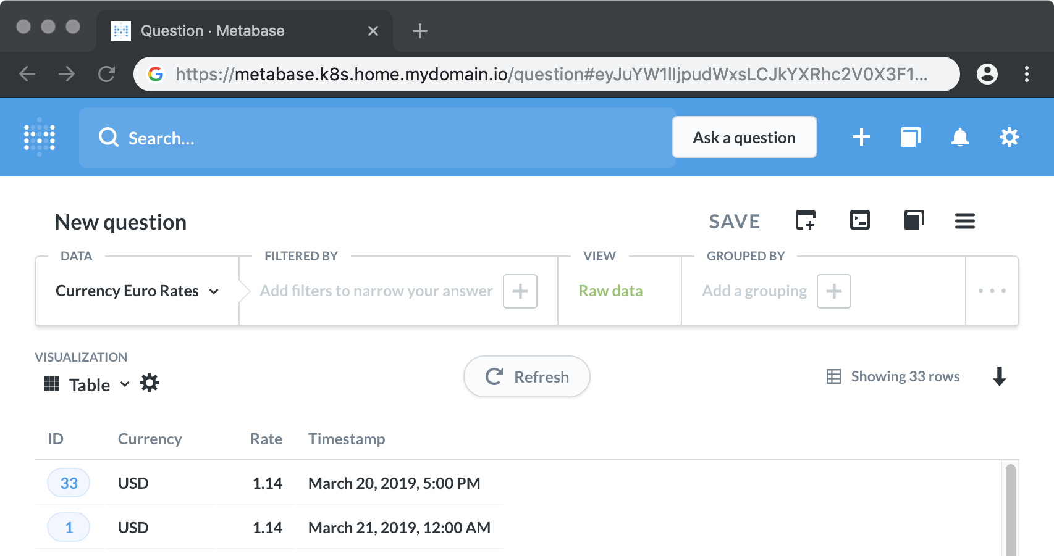Go back in browser history
Screen dimensions: 1054x556
[x=27, y=74]
